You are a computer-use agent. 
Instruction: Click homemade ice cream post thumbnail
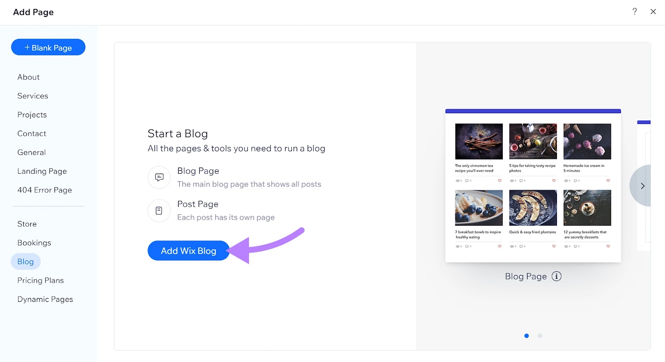[587, 141]
